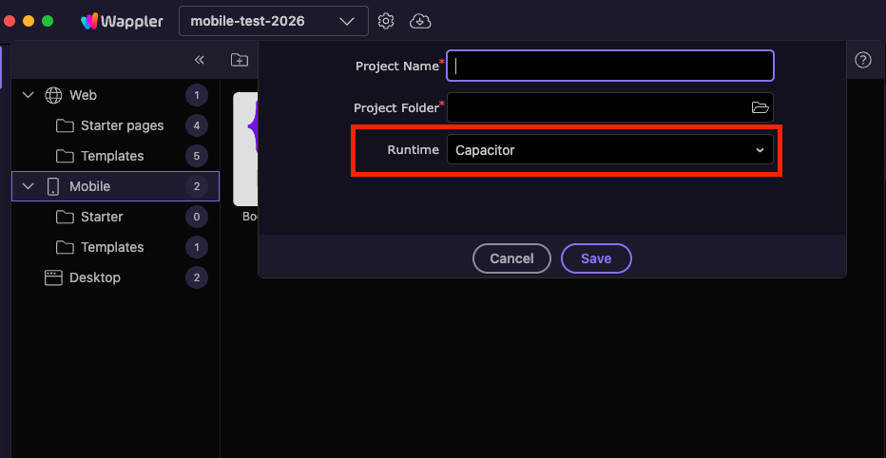Image resolution: width=886 pixels, height=458 pixels.
Task: Collapse the sidebar with double-chevron icon
Action: [200, 60]
